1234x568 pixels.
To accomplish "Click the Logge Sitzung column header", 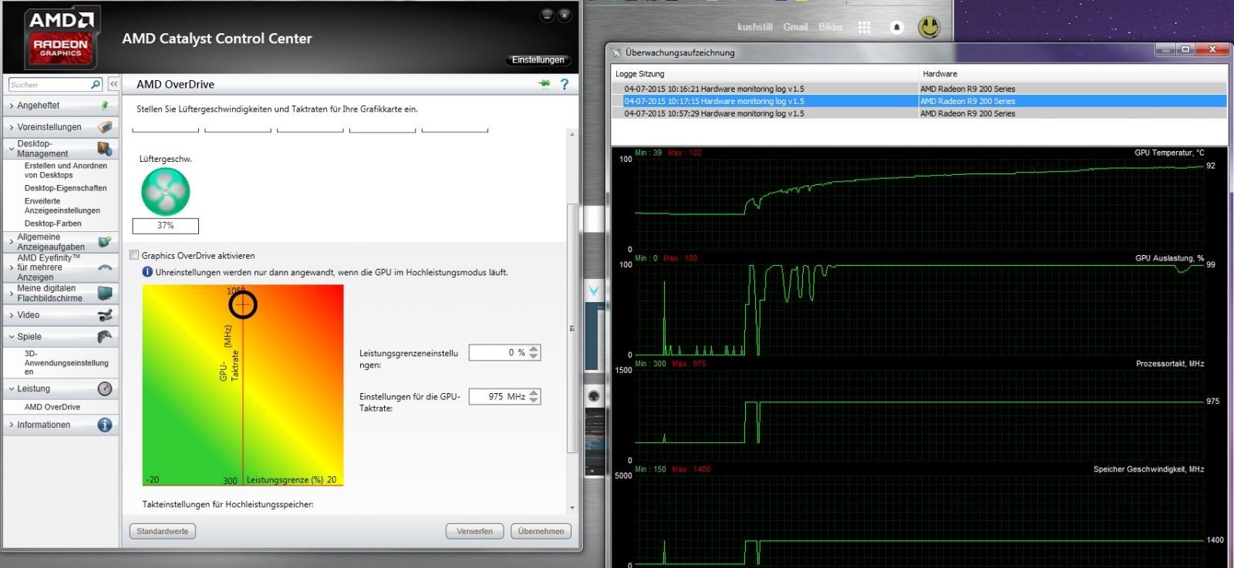I will click(x=765, y=74).
